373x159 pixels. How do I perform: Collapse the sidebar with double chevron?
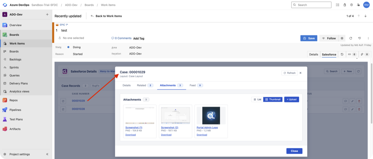(x=47, y=154)
